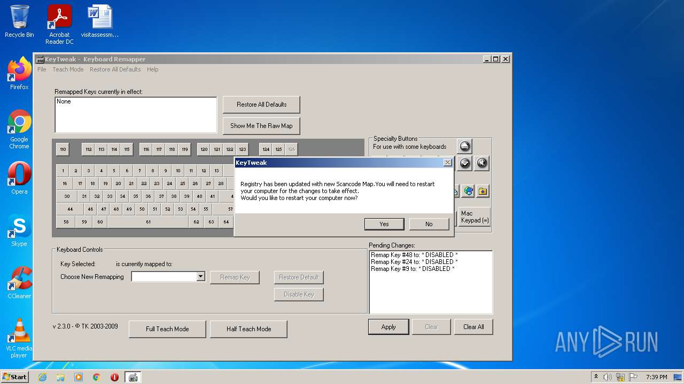The width and height of the screenshot is (684, 384).
Task: Select key 61 spacebar on the keyboard
Action: 148,222
